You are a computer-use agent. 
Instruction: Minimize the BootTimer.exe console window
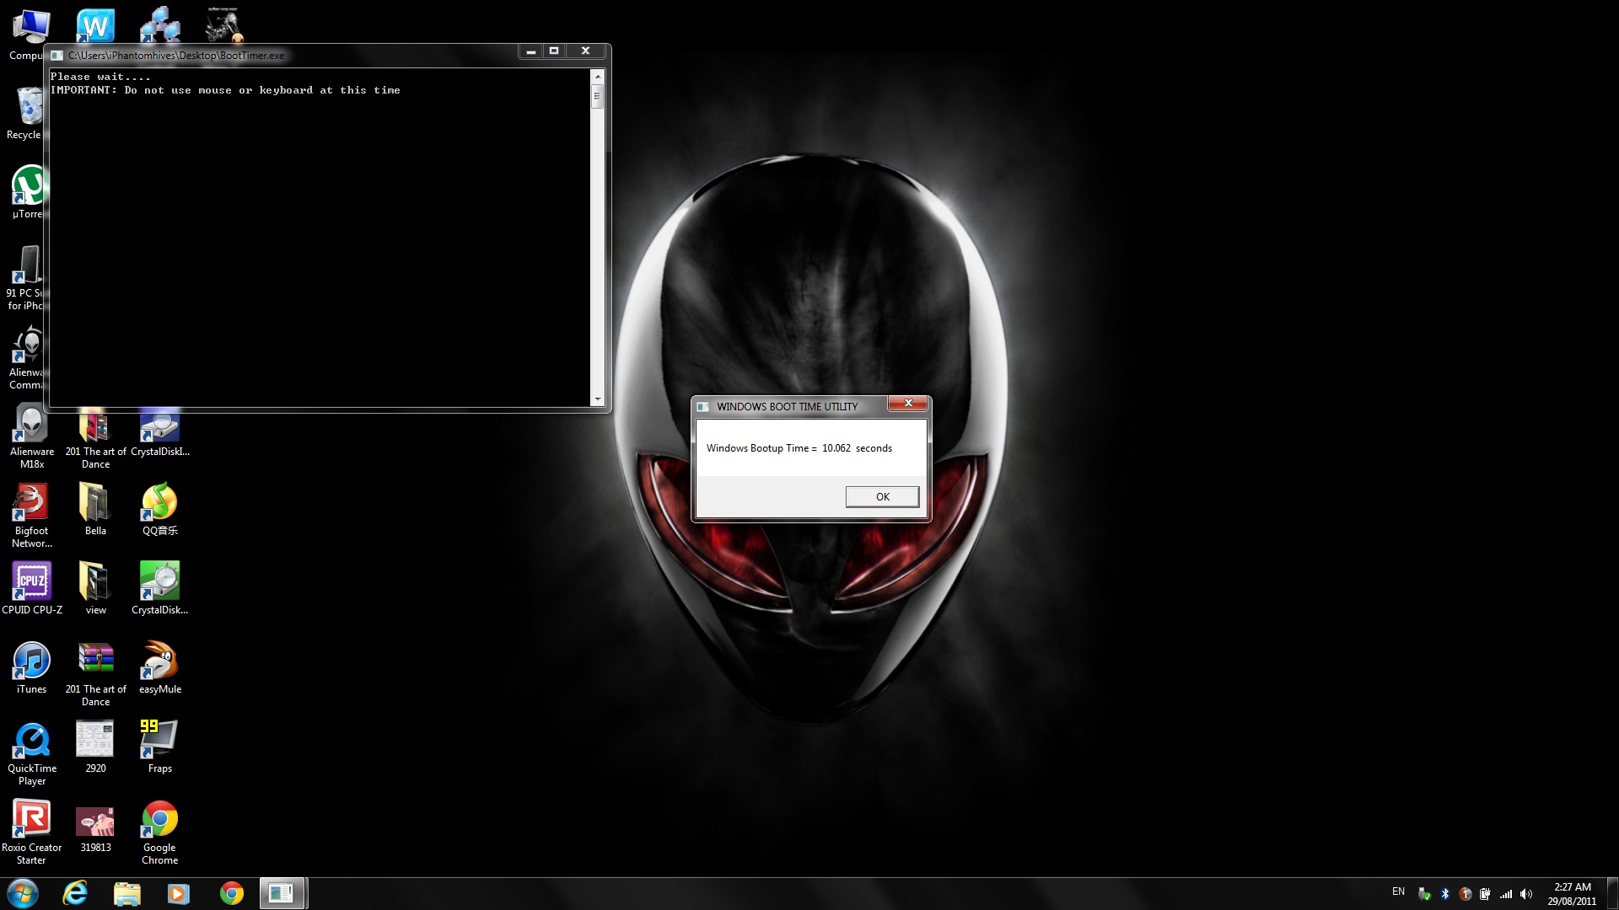[x=531, y=51]
